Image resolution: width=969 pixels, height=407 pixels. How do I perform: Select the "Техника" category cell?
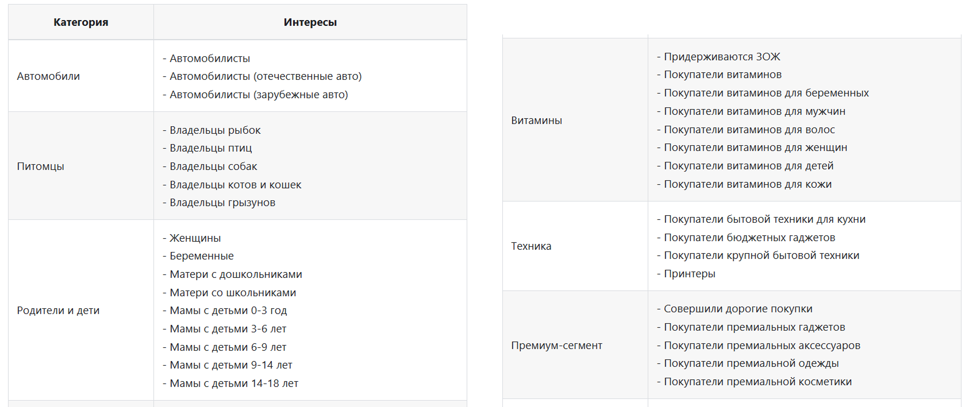click(x=531, y=246)
